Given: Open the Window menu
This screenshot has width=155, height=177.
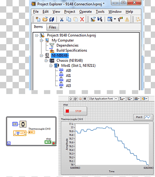Looking at the screenshot, I should 115,12.
